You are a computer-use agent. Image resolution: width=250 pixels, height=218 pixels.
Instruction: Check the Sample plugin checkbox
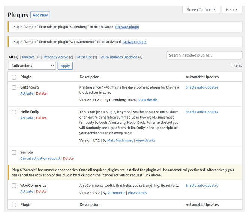[14, 152]
